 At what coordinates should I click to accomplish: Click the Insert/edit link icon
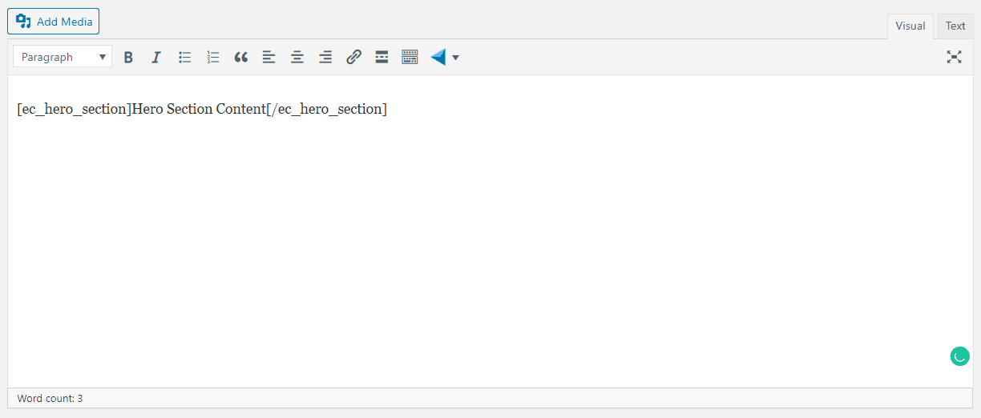353,57
